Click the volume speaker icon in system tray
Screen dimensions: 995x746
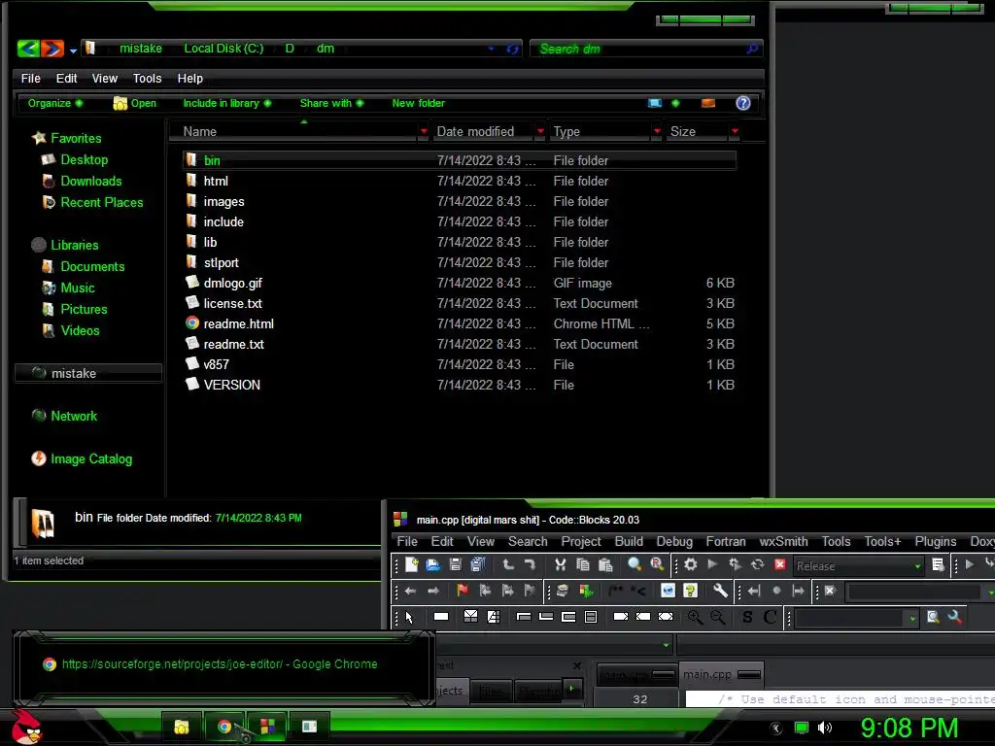point(824,728)
